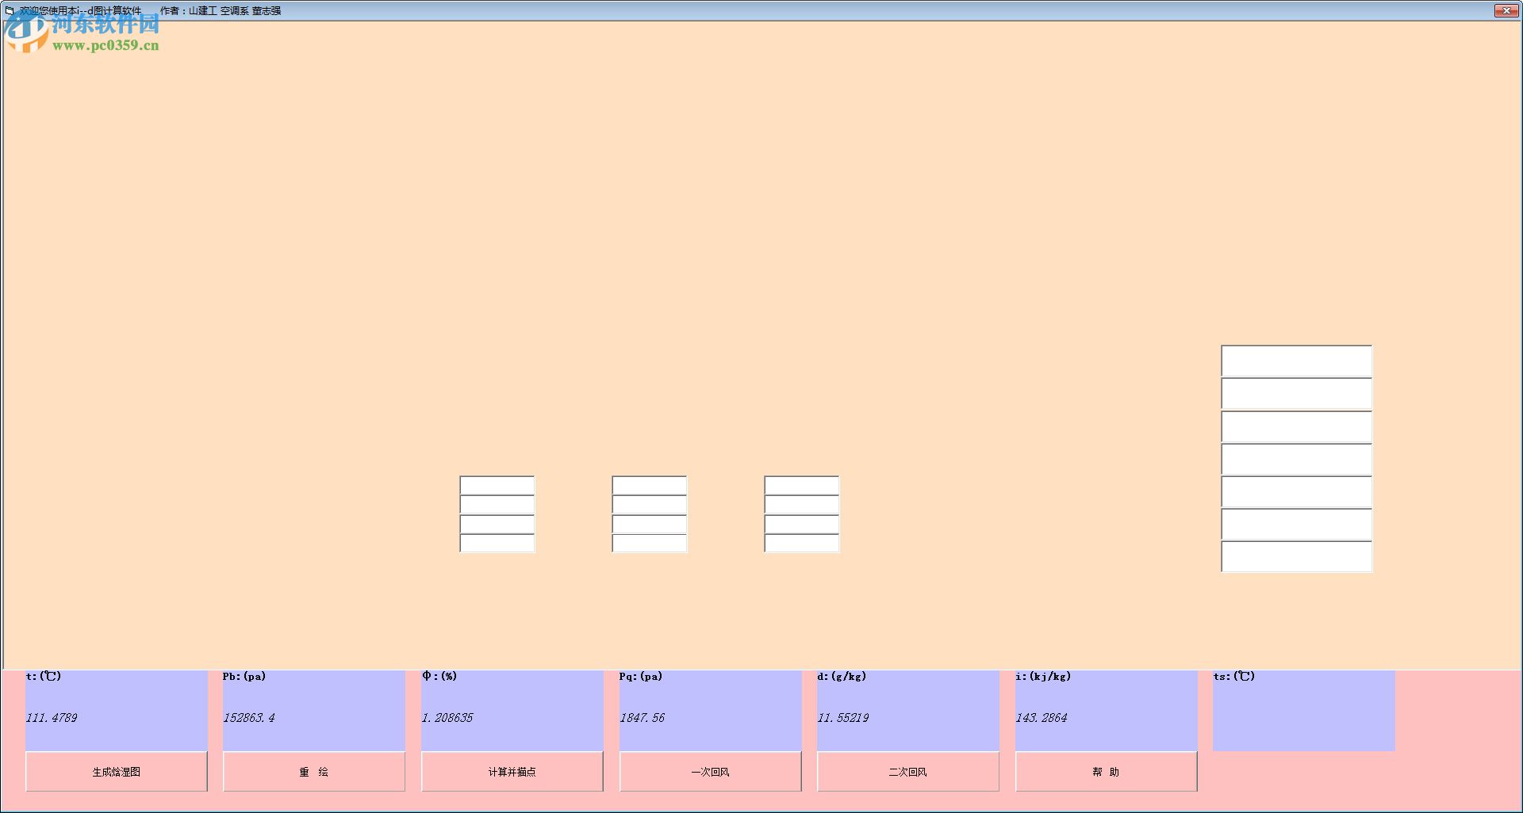Click the fifth box in the seven-box stack

tap(1297, 492)
